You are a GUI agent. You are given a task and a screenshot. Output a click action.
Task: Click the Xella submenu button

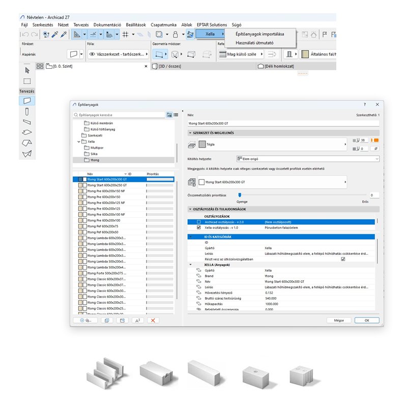click(x=210, y=34)
